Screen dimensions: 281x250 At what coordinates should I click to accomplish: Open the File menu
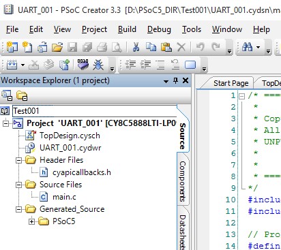(12, 29)
